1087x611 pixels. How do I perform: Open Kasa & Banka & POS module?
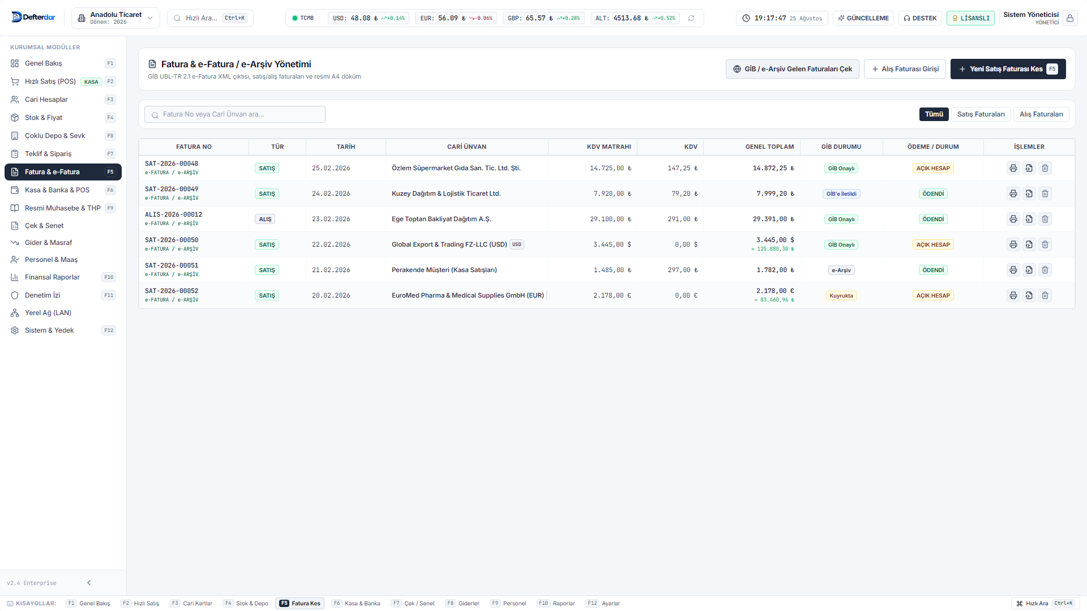(63, 190)
